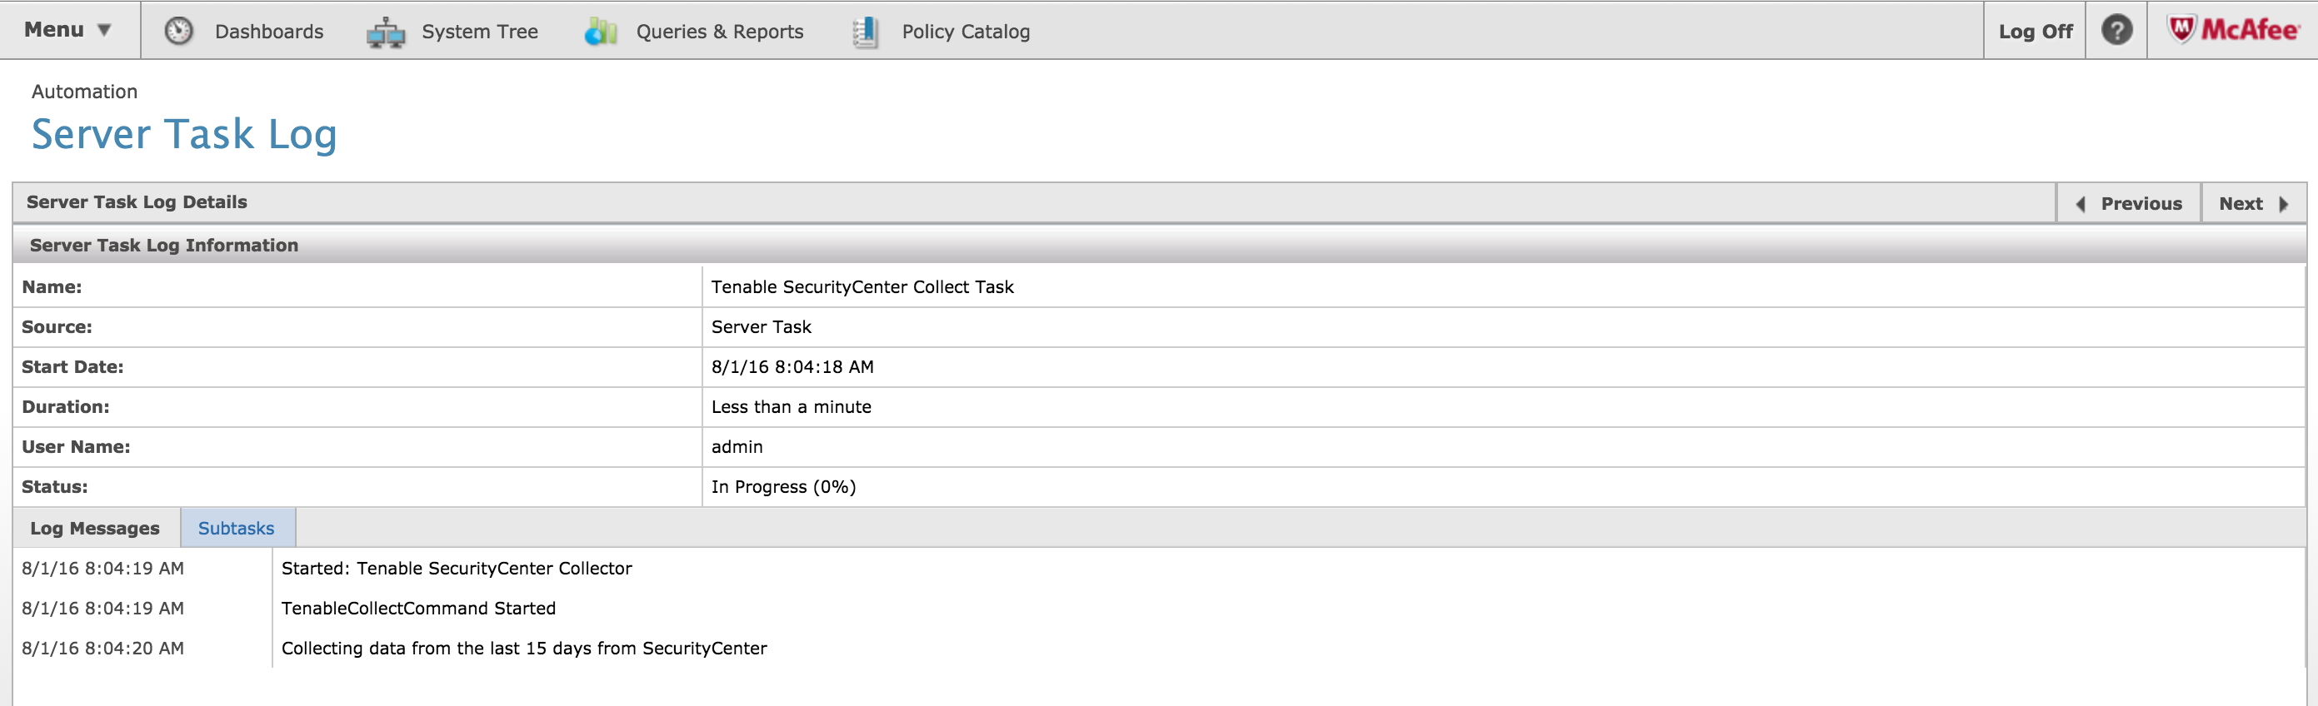Go to the Next log entry
Screen dimensions: 2318x706
2253,203
